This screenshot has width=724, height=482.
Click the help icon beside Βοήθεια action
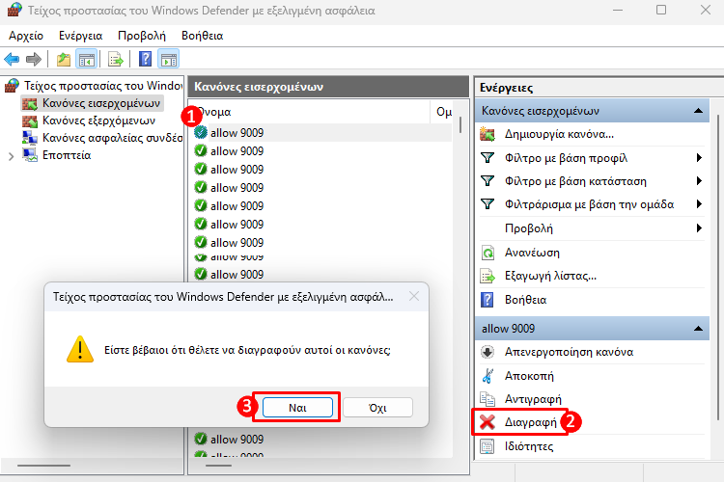(487, 300)
